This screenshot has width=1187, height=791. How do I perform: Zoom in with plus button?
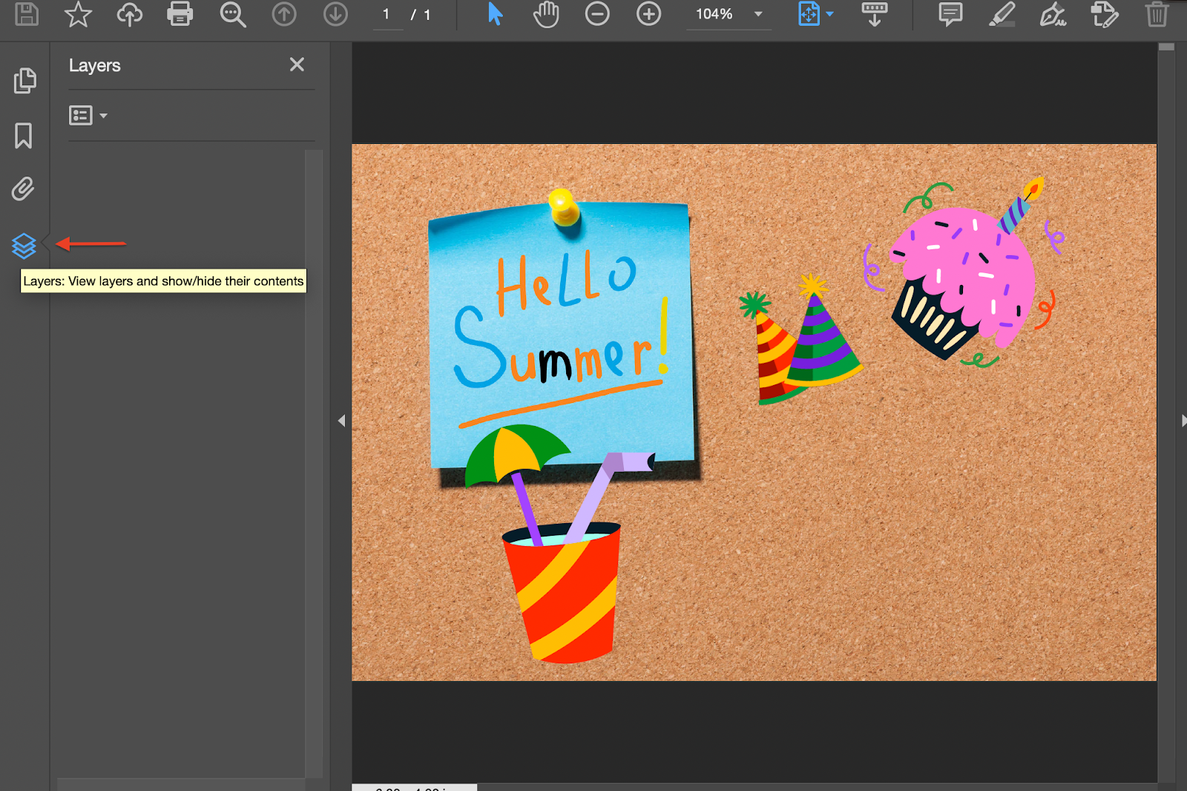point(649,14)
